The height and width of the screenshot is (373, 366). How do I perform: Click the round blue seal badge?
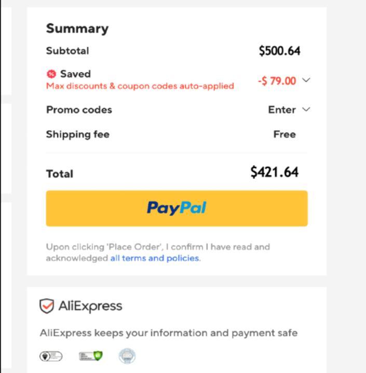point(127,356)
